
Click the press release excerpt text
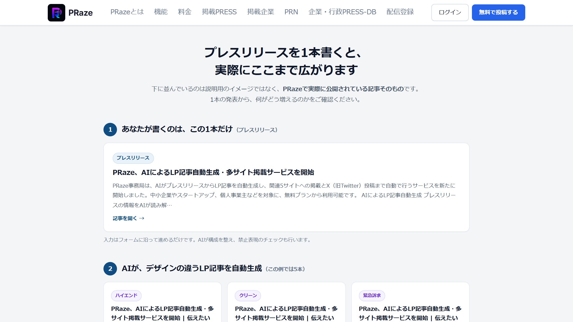284,195
